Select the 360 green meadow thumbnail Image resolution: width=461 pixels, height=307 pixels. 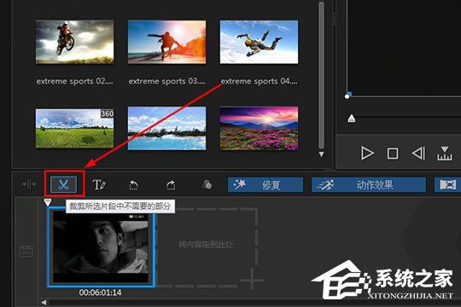coord(74,129)
